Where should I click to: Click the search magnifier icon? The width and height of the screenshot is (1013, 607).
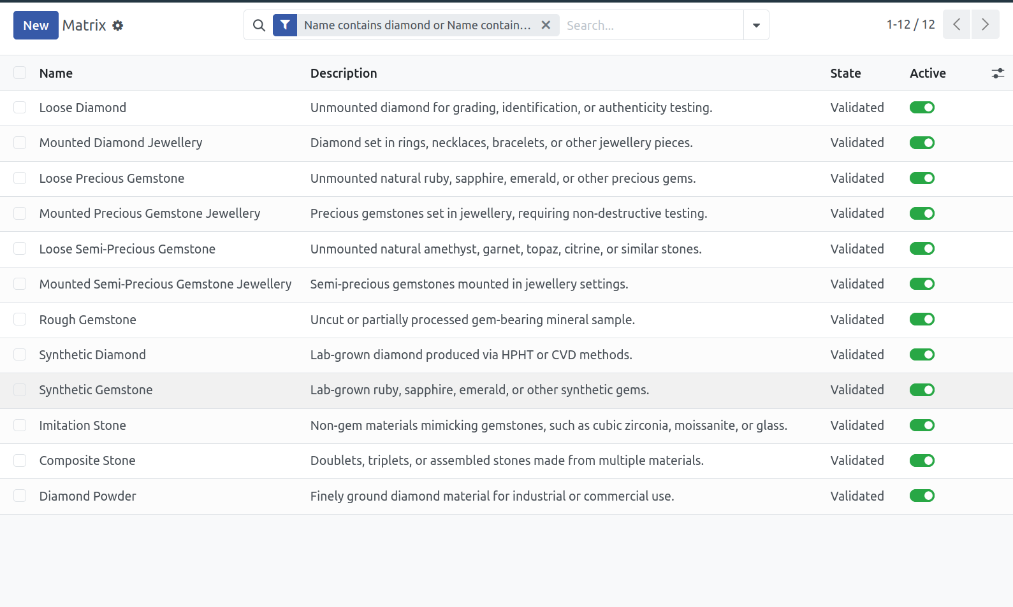[259, 25]
